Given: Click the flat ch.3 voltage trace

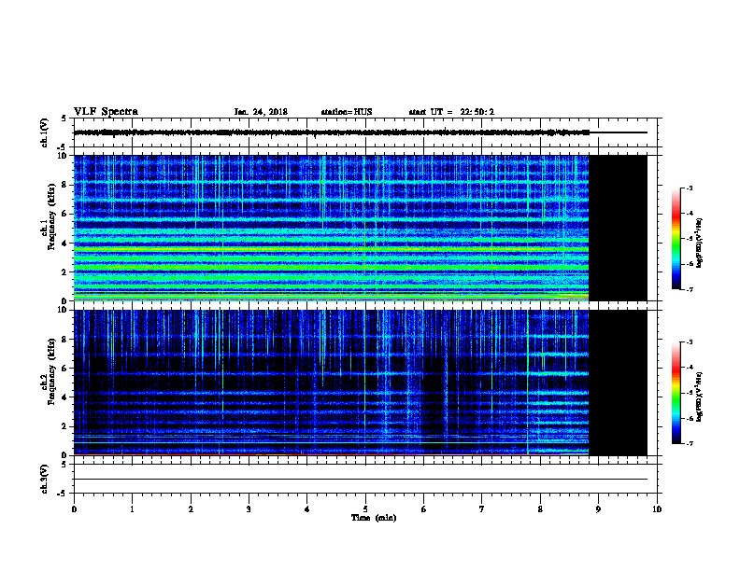Looking at the screenshot, I should [361, 480].
